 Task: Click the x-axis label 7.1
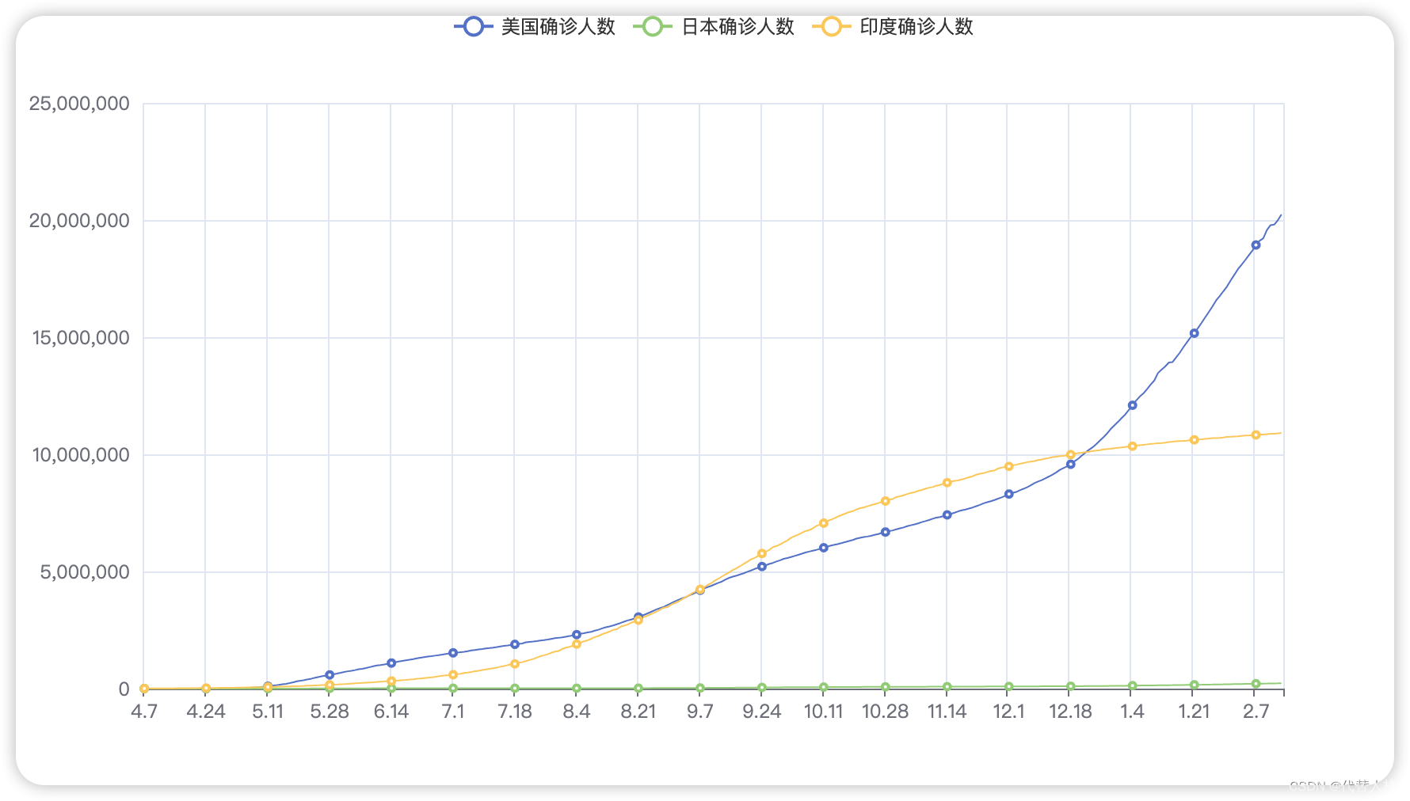[452, 712]
